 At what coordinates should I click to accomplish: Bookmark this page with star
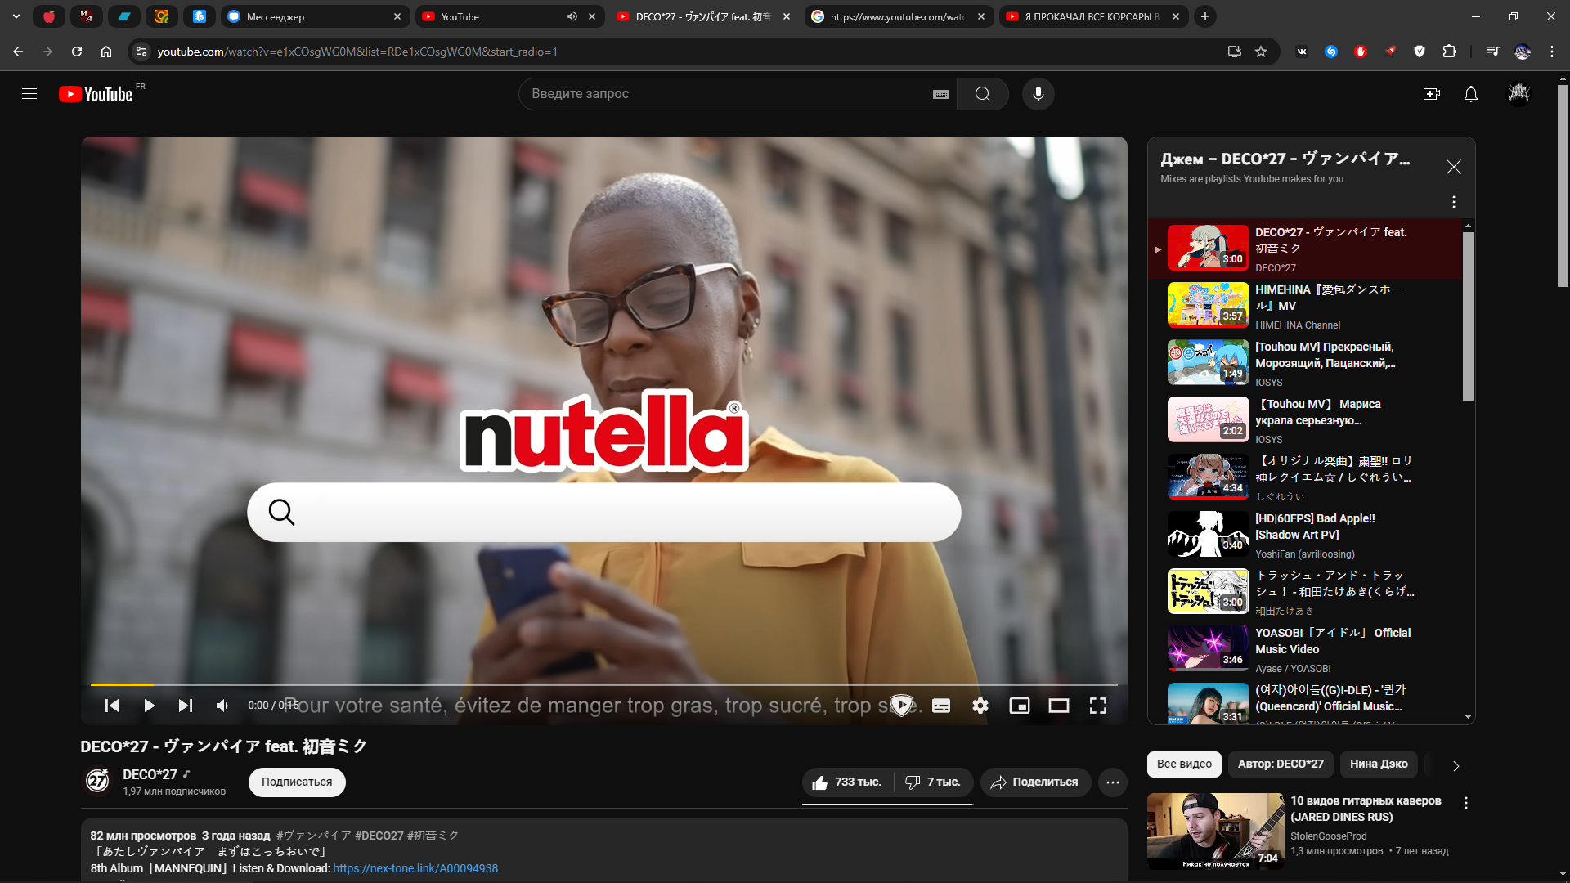[1261, 52]
